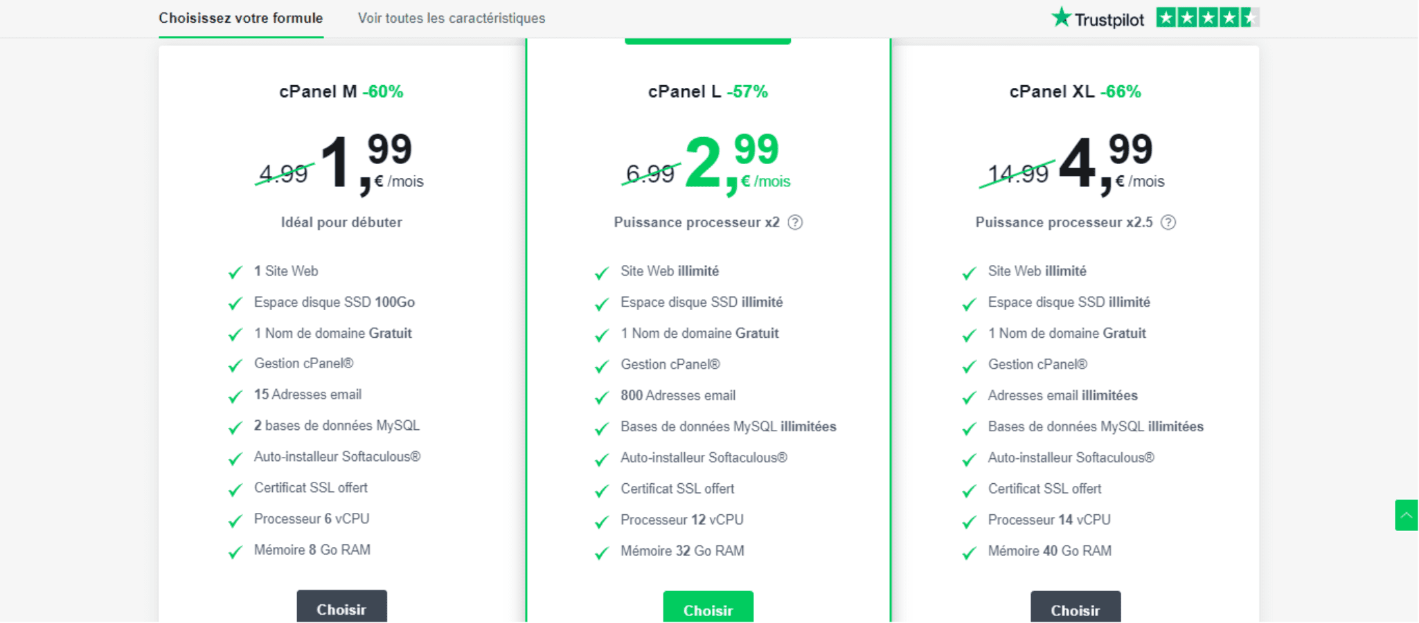Viewport: 1419px width, 623px height.
Task: Choose the cPanel M plan button
Action: point(341,607)
